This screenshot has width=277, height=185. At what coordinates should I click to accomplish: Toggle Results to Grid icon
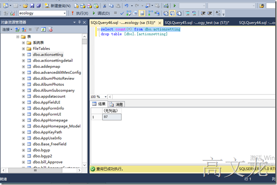pos(172,13)
